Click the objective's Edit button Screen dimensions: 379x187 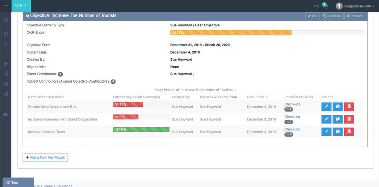pos(313,16)
